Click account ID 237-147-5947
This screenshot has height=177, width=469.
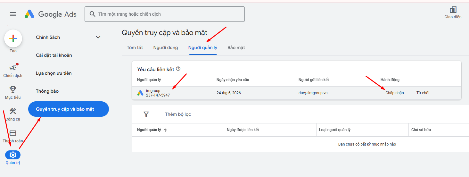158,95
